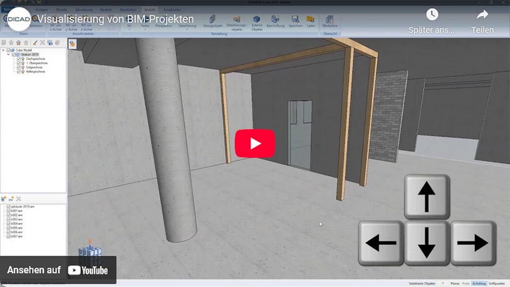This screenshot has height=287, width=510.
Task: Play the YouTube video
Action: coord(255,143)
